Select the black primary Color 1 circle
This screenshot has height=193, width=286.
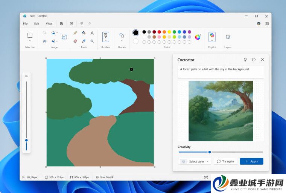(x=135, y=33)
